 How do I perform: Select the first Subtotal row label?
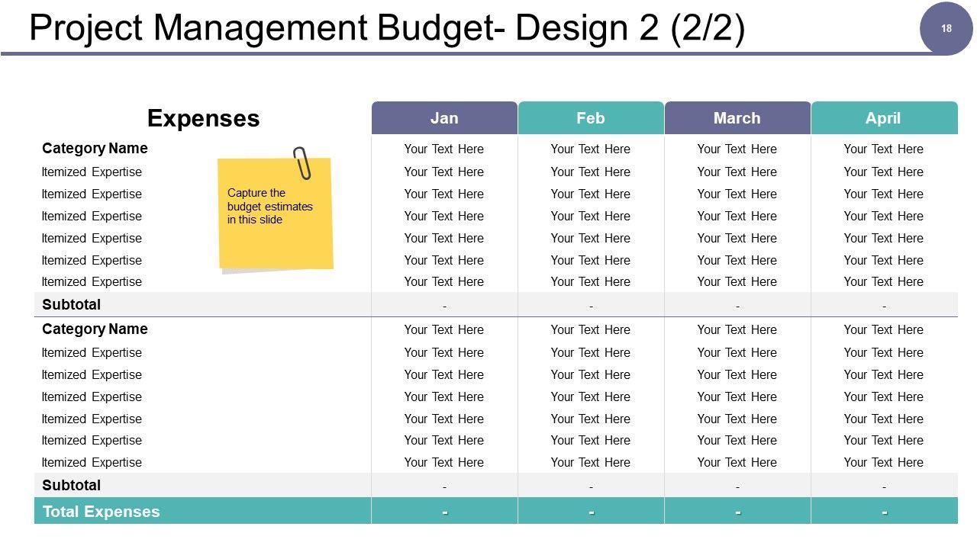[71, 304]
